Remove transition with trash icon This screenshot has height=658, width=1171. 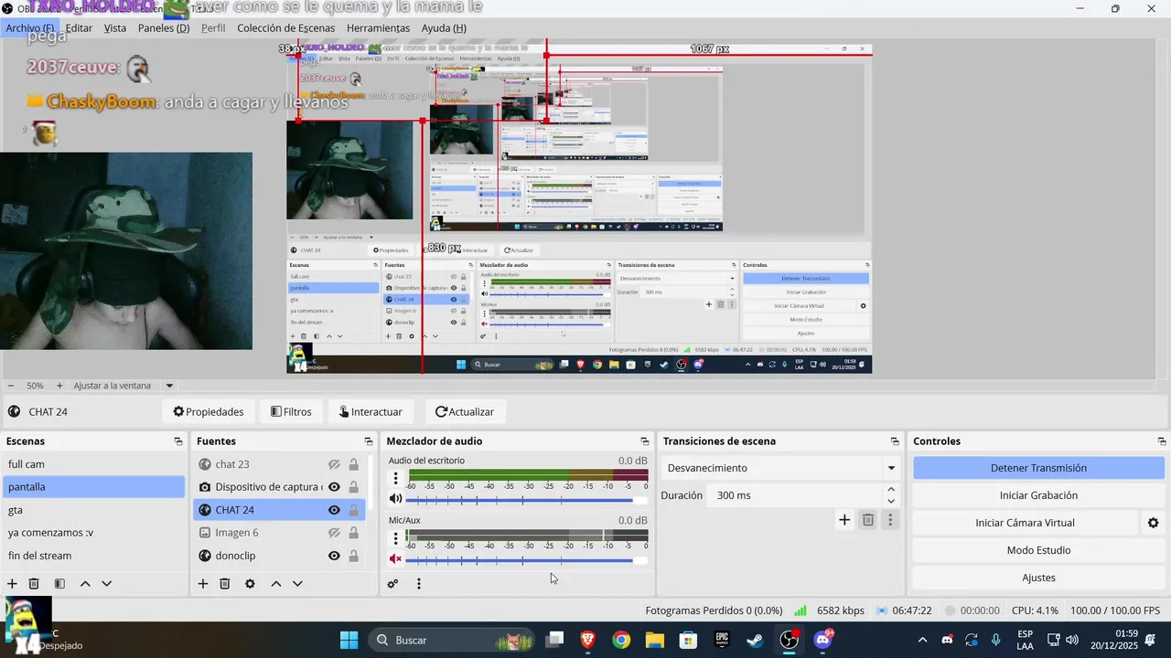click(x=868, y=520)
